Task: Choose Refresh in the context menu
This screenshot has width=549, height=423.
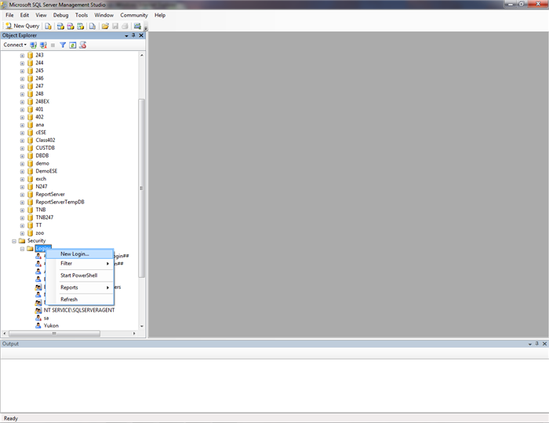Action: pyautogui.click(x=80, y=299)
